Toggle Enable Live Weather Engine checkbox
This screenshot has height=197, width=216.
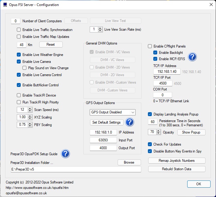coord(19,55)
